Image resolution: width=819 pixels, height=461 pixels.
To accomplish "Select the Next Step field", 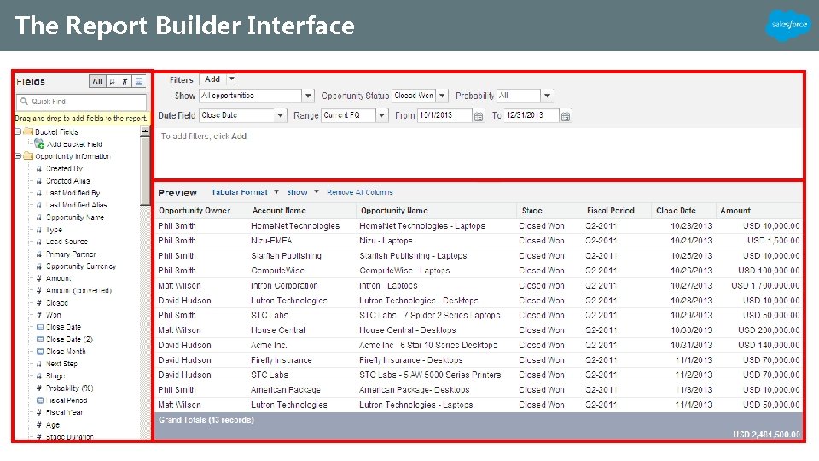I will pyautogui.click(x=61, y=364).
